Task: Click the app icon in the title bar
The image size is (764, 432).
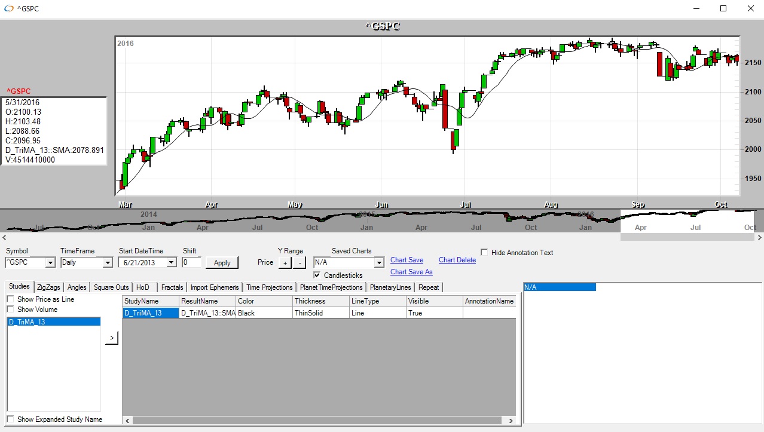Action: (8, 9)
